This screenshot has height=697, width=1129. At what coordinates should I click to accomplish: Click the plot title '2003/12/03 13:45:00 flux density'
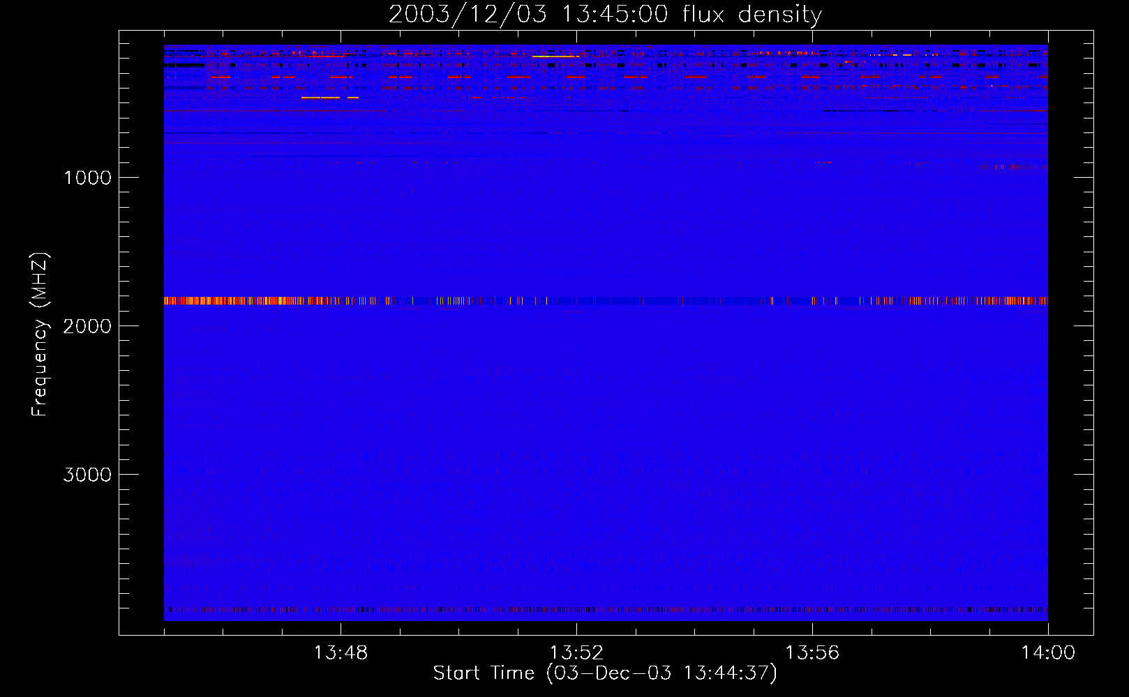pyautogui.click(x=605, y=15)
